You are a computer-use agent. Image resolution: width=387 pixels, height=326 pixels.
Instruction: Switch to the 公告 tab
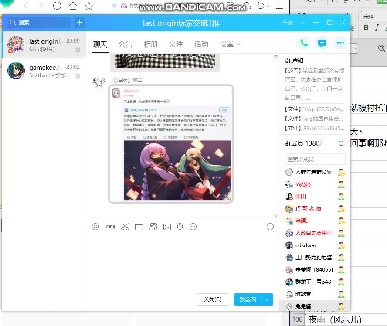point(126,44)
